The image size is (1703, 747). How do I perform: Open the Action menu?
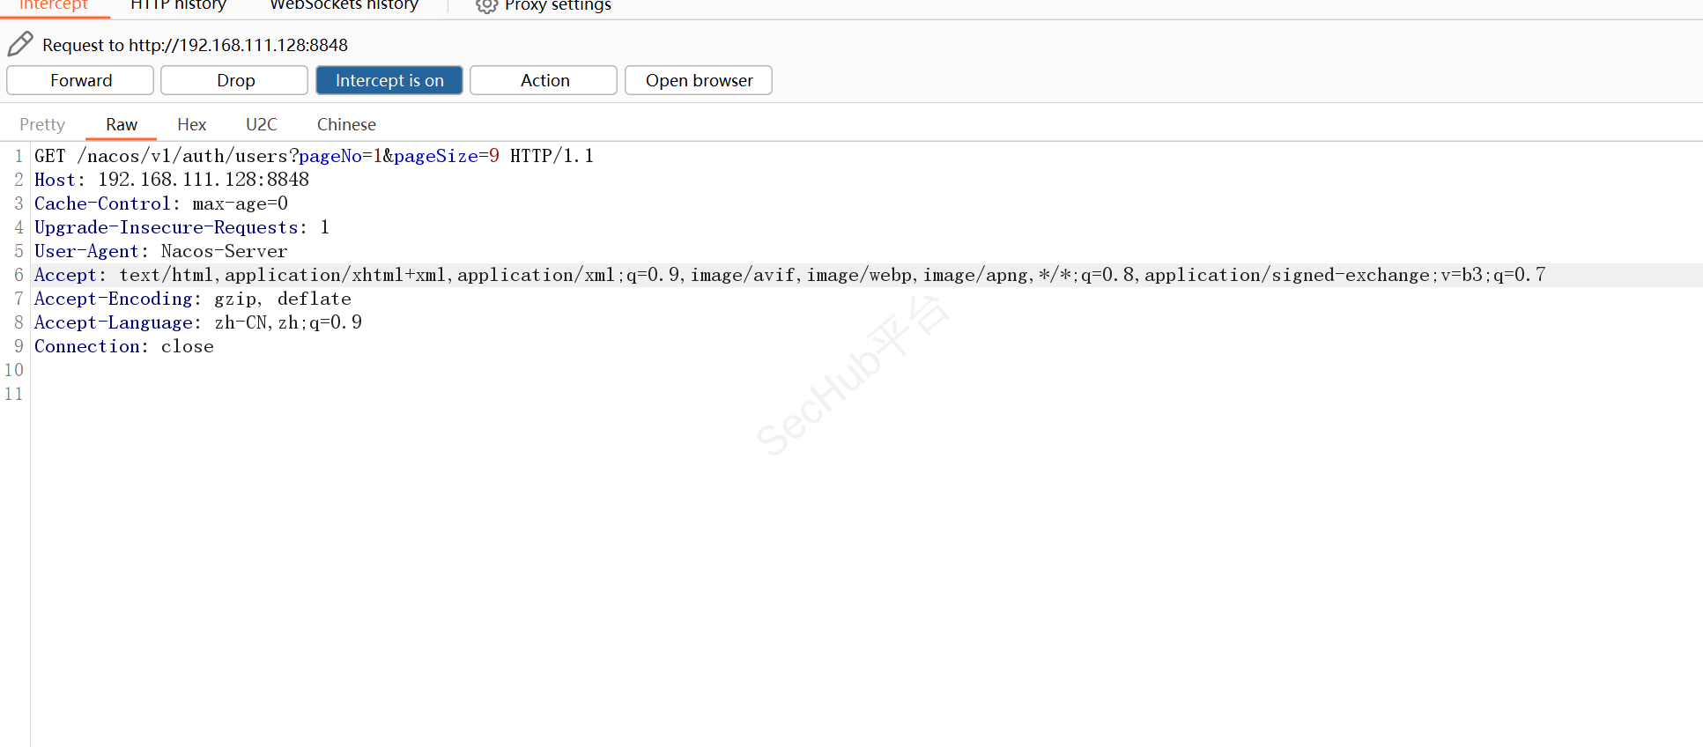coord(544,80)
